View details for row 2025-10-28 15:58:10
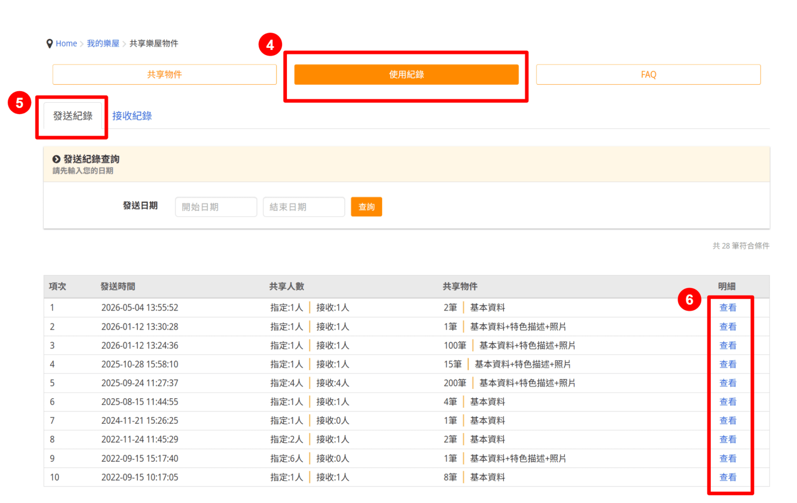This screenshot has height=503, width=797. click(x=728, y=364)
